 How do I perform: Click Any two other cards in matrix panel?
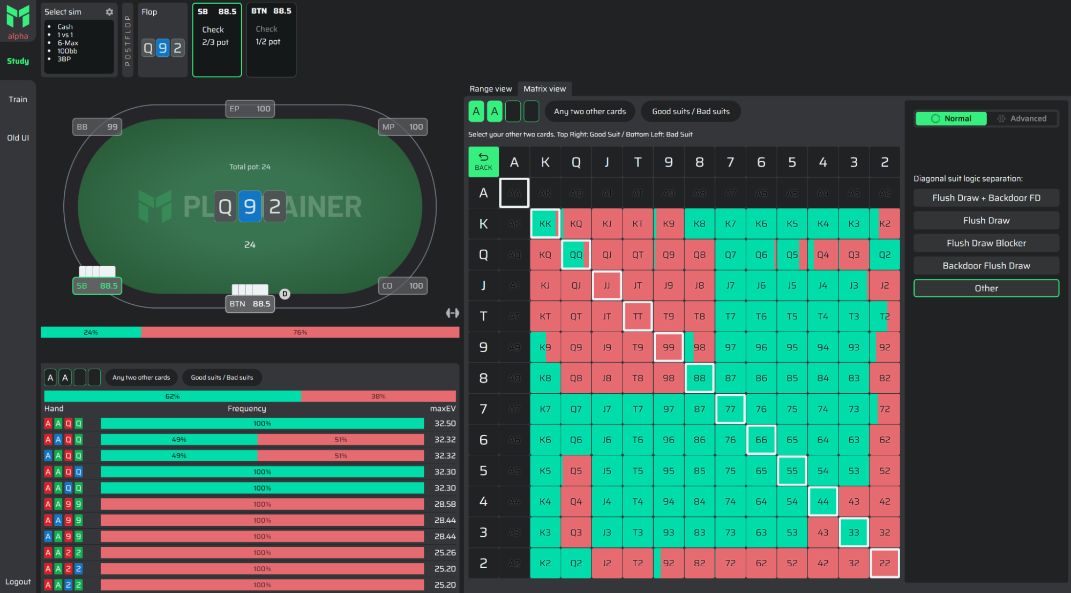click(x=590, y=111)
